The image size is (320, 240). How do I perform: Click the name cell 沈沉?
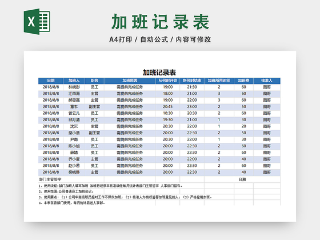click(x=74, y=126)
